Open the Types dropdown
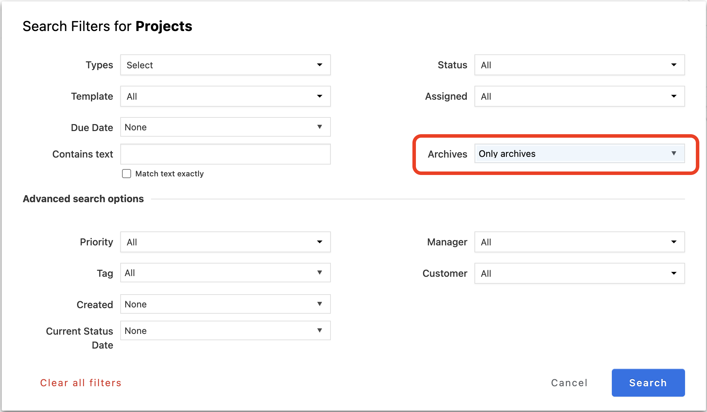Image resolution: width=707 pixels, height=412 pixels. click(225, 65)
